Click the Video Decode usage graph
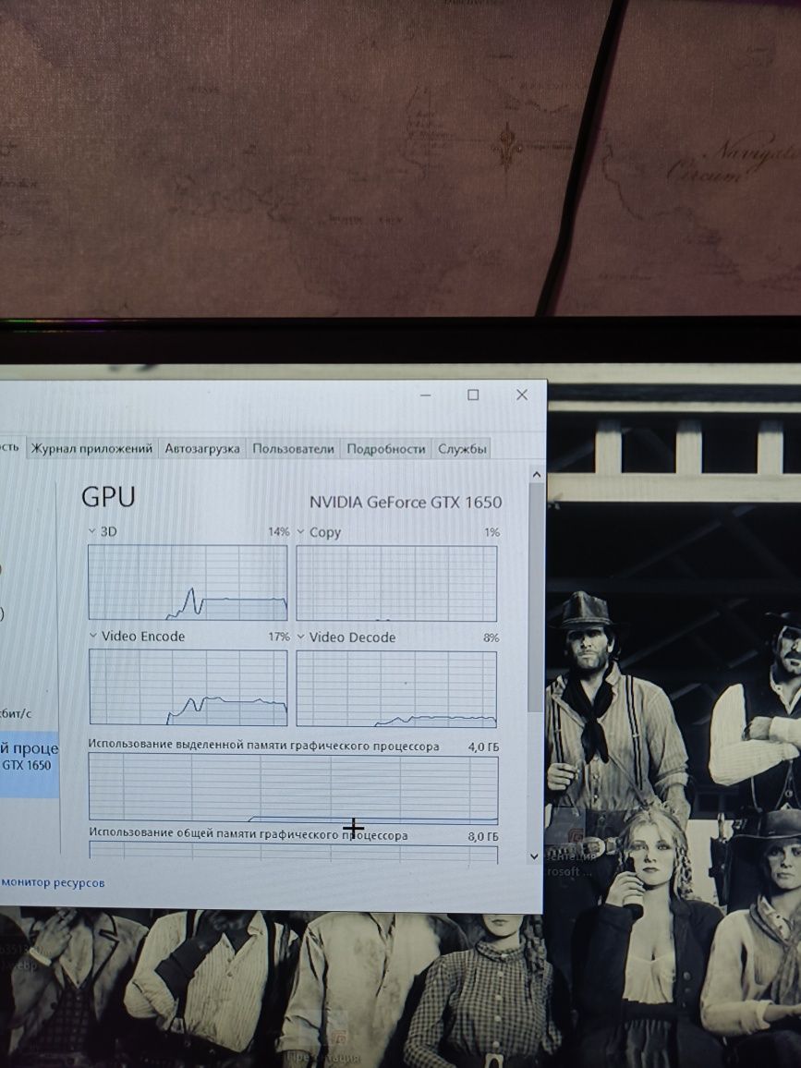Screen dimensions: 801x1068 [396, 688]
